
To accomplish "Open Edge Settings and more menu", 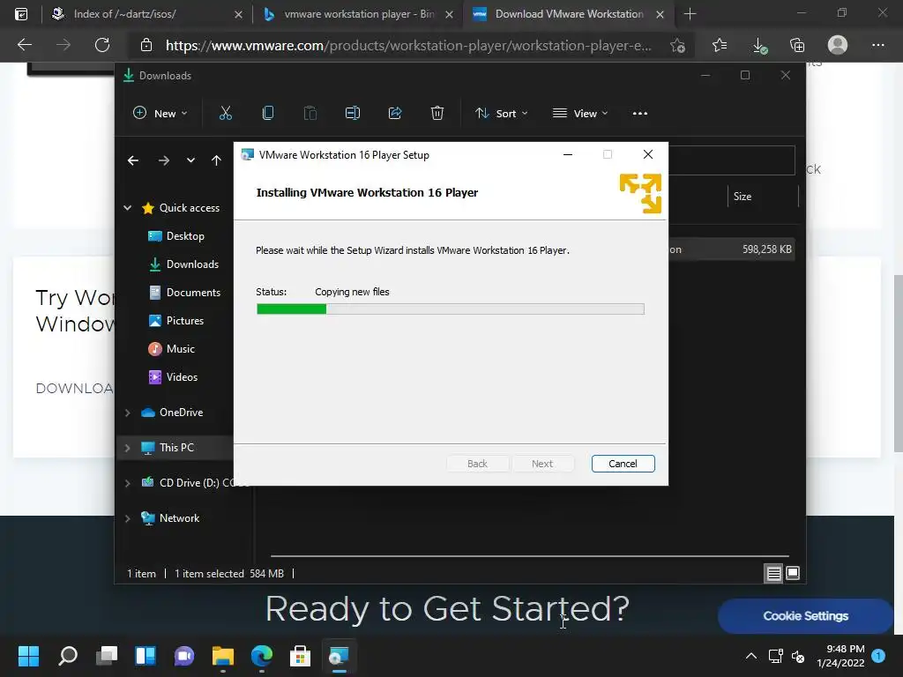I will (x=877, y=45).
